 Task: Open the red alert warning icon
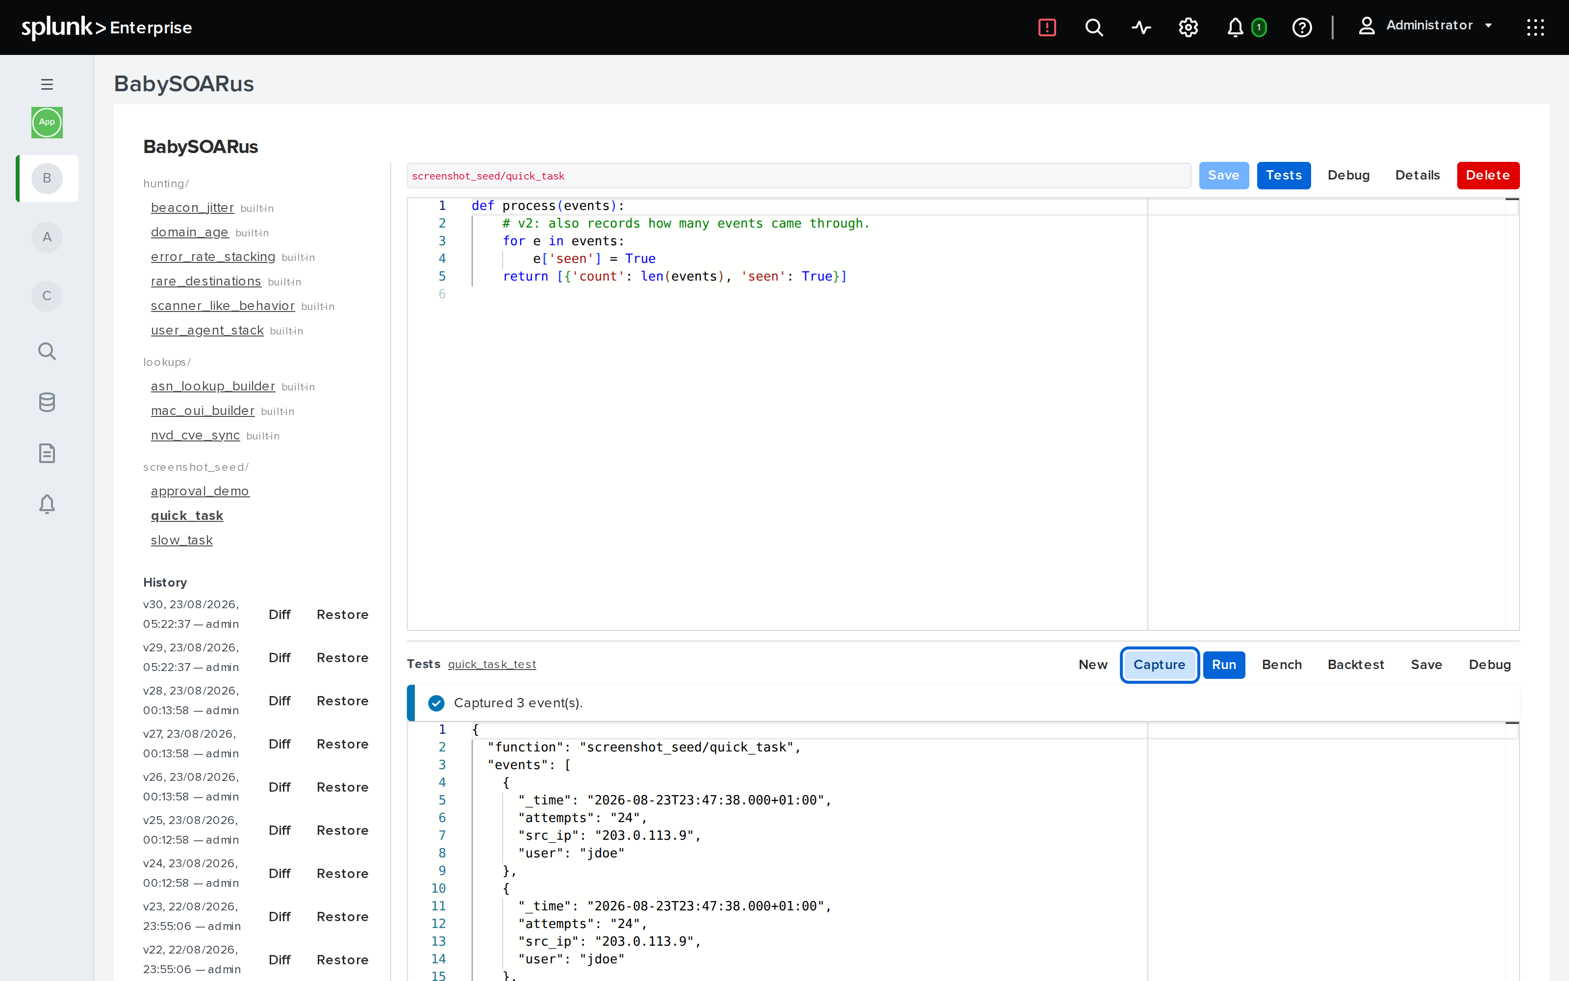pyautogui.click(x=1047, y=27)
